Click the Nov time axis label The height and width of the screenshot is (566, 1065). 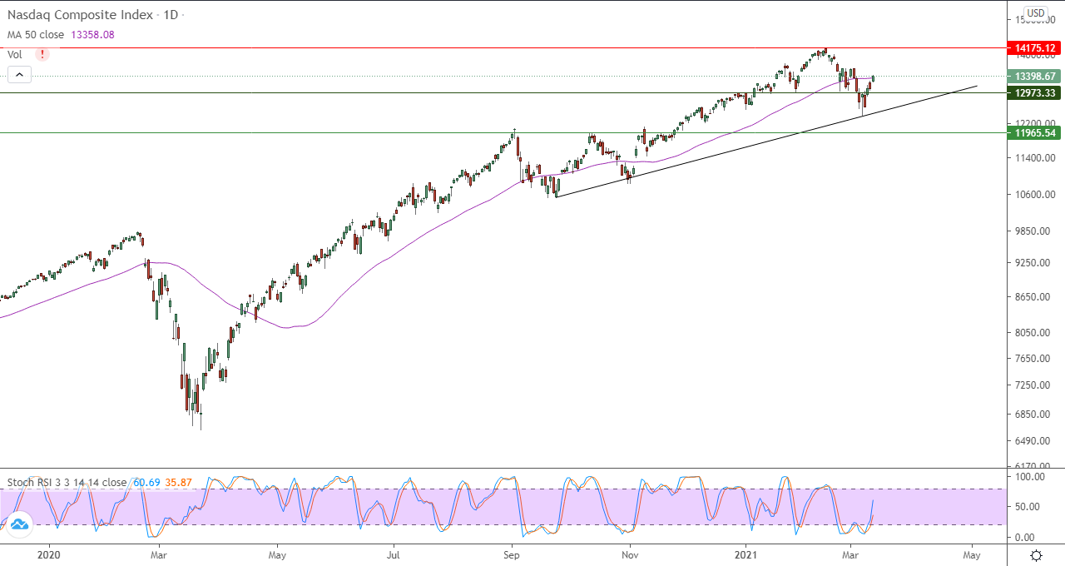(630, 554)
